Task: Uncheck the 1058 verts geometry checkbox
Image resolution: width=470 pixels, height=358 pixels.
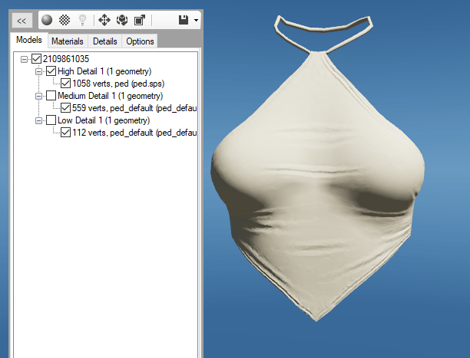Action: point(65,84)
